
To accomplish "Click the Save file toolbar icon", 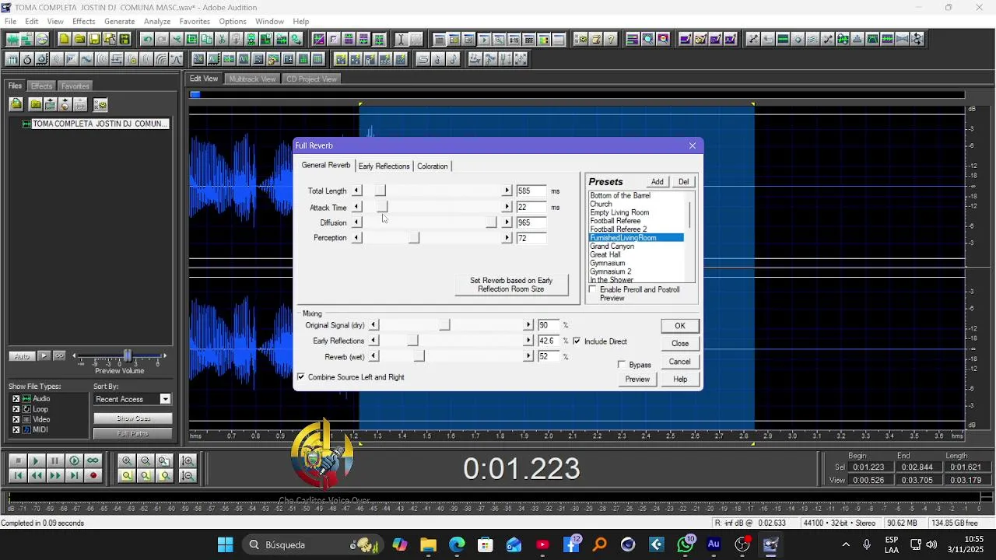I will tap(94, 39).
